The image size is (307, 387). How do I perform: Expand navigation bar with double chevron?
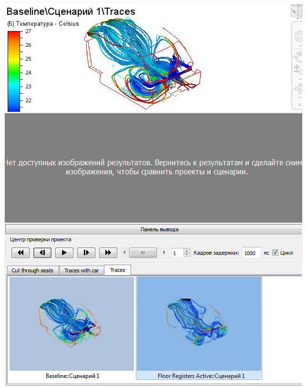(300, 105)
